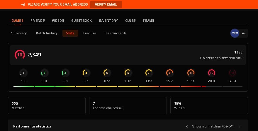Click the current level 10 skill badge
The height and width of the screenshot is (131, 258).
click(x=20, y=55)
